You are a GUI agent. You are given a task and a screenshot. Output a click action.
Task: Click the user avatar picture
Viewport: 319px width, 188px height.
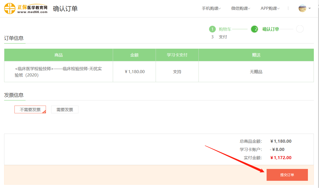302,8
